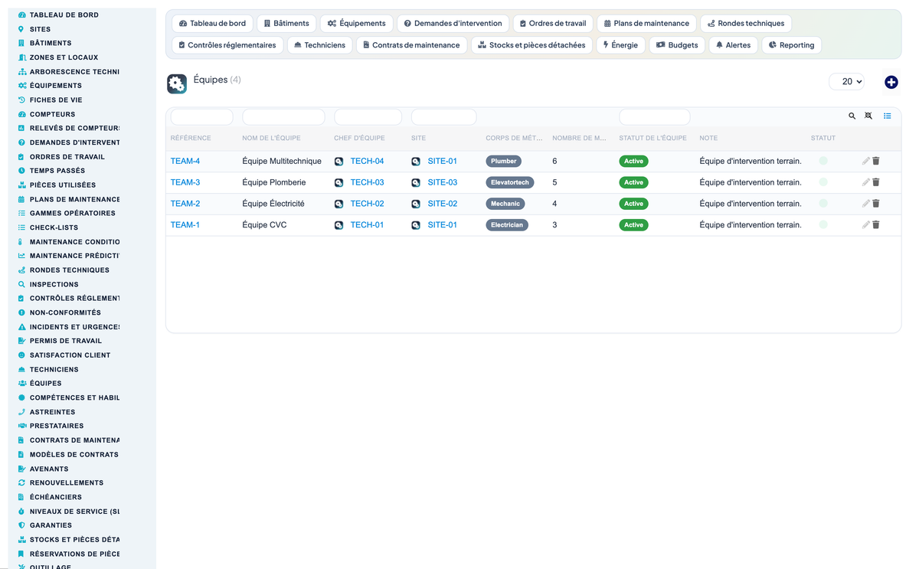Open the Tableau de bord tab
Image resolution: width=919 pixels, height=569 pixels.
(x=213, y=24)
